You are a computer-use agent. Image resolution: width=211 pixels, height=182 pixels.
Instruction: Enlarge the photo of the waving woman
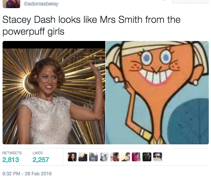click(x=54, y=93)
